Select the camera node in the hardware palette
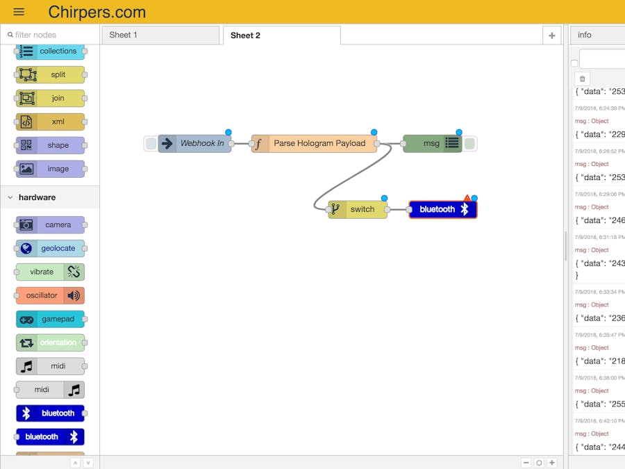This screenshot has width=625, height=469. [49, 224]
